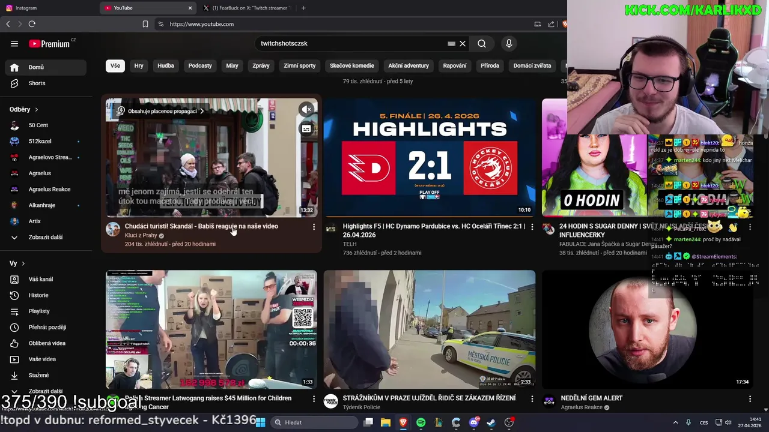
Task: Open Vaše videa
Action: pyautogui.click(x=46, y=359)
